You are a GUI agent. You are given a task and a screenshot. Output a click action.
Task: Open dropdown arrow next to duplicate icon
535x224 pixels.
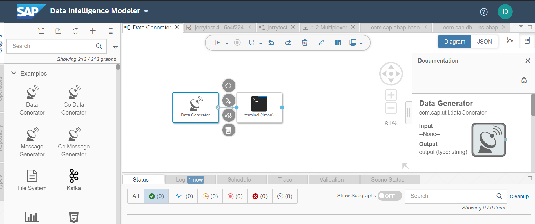click(x=361, y=43)
